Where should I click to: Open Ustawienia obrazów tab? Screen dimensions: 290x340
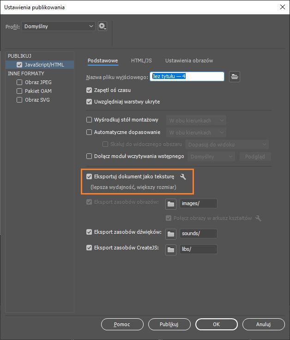tap(189, 61)
